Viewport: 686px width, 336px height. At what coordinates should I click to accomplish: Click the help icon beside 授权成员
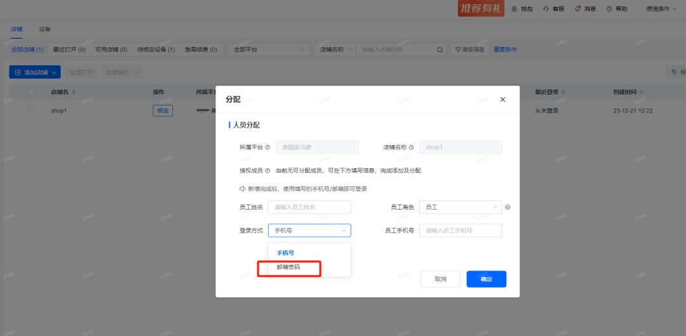267,170
